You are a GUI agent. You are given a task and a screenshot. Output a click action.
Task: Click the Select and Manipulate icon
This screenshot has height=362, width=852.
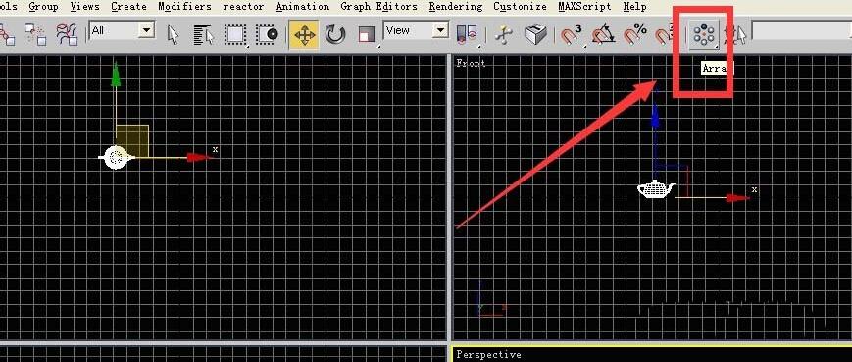click(504, 35)
